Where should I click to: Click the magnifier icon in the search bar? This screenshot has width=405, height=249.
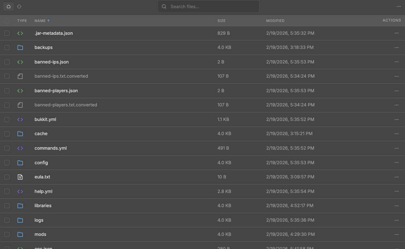tap(164, 6)
